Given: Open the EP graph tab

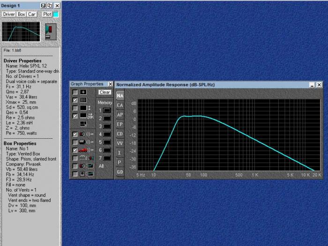Looking at the screenshot, I should click(120, 124).
